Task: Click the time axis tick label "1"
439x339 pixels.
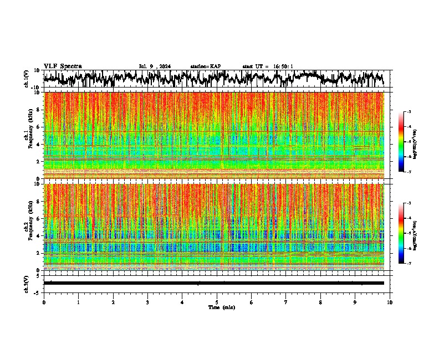Action: click(78, 302)
